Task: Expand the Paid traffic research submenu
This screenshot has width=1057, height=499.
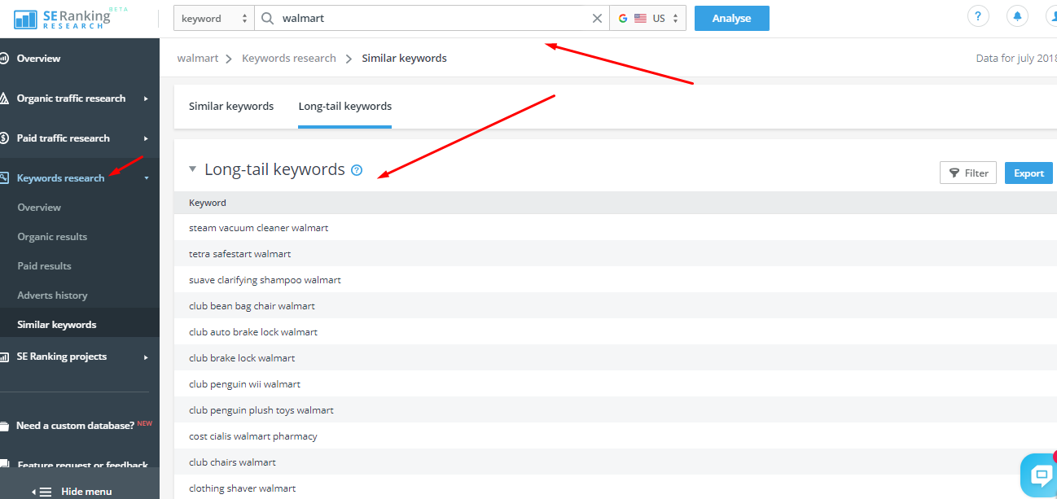Action: [146, 138]
